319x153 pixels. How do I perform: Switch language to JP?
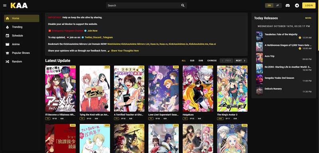click(278, 6)
